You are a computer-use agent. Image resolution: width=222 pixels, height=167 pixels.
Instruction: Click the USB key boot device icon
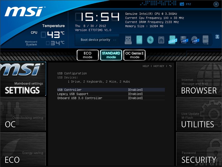[x=128, y=40]
